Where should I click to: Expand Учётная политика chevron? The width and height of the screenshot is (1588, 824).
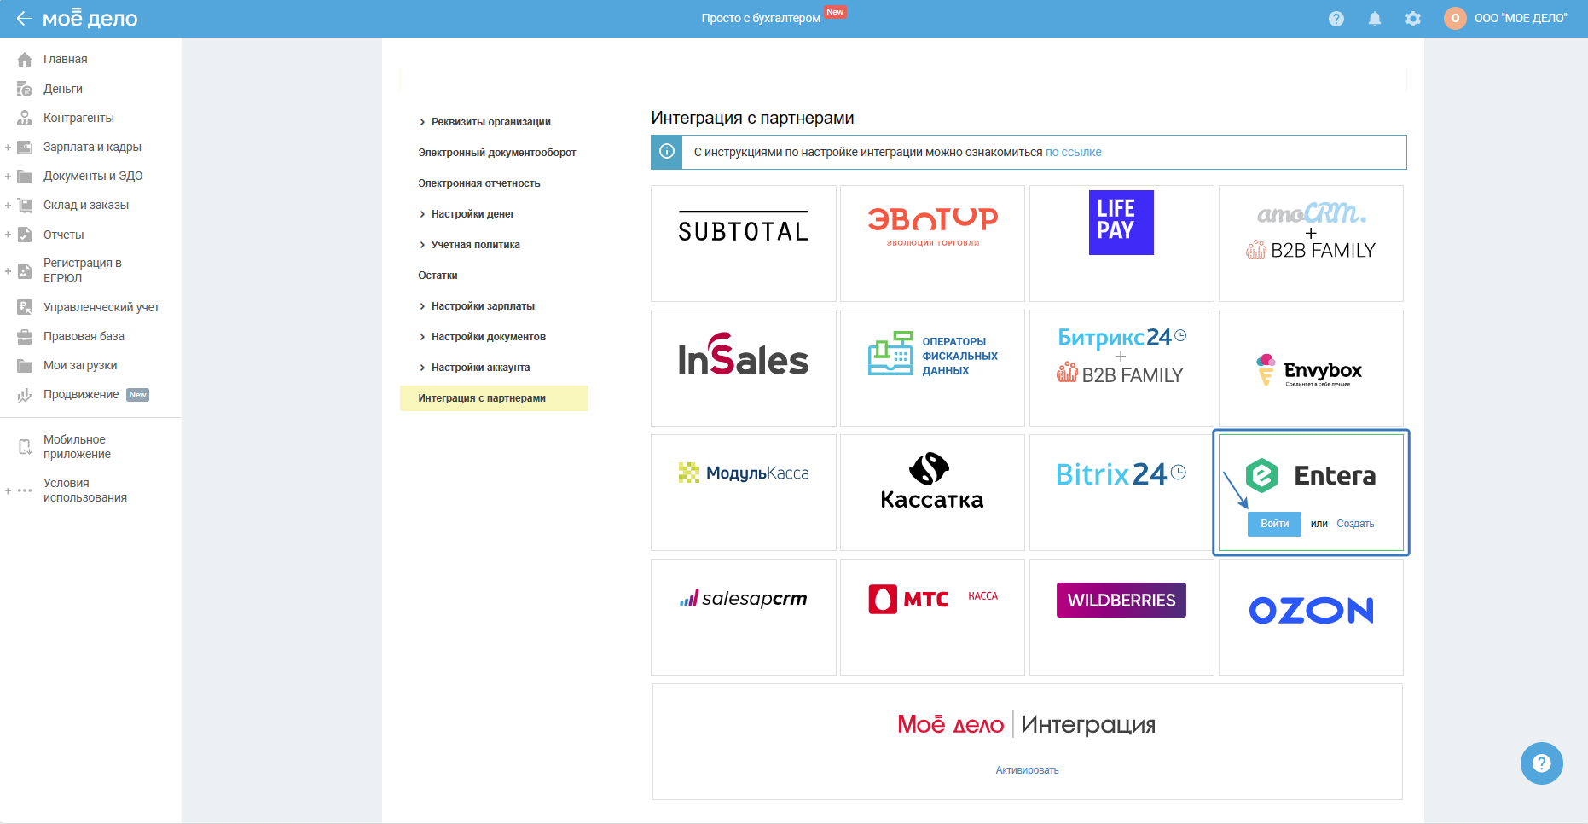click(422, 245)
